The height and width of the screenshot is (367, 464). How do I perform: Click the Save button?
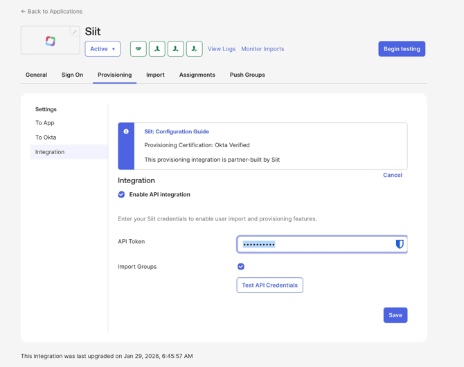(395, 315)
